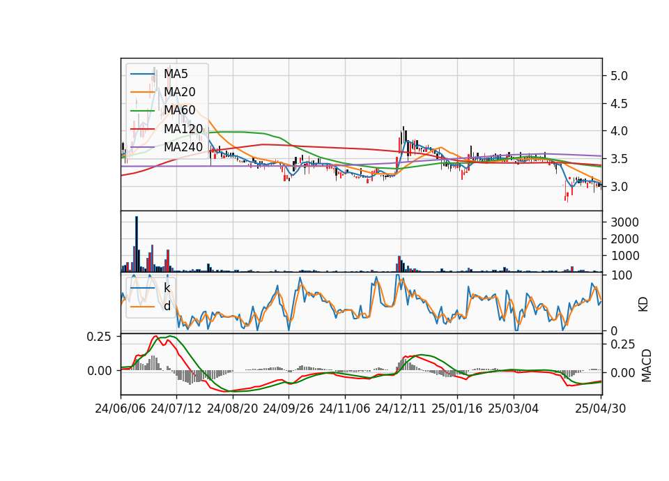
Task: Click the 25/01/16 date axis label
Action: tap(457, 409)
